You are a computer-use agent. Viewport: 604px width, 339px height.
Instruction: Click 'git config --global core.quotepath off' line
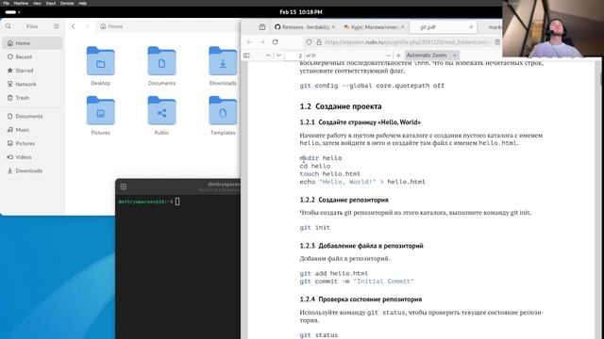click(372, 86)
